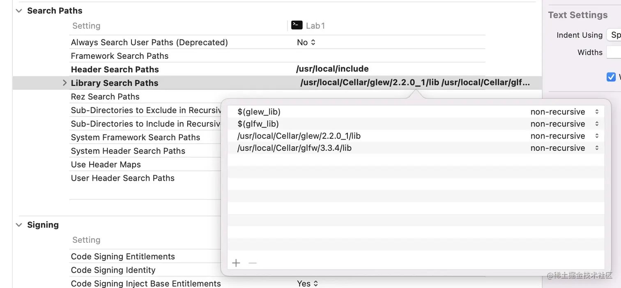Image resolution: width=621 pixels, height=288 pixels.
Task: Add a new library search path
Action: click(x=236, y=263)
